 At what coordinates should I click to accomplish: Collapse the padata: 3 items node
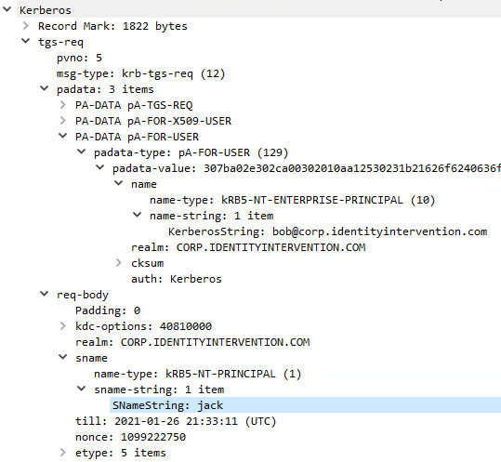pyautogui.click(x=44, y=88)
